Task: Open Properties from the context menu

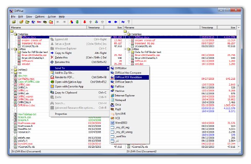Action: click(79, 114)
